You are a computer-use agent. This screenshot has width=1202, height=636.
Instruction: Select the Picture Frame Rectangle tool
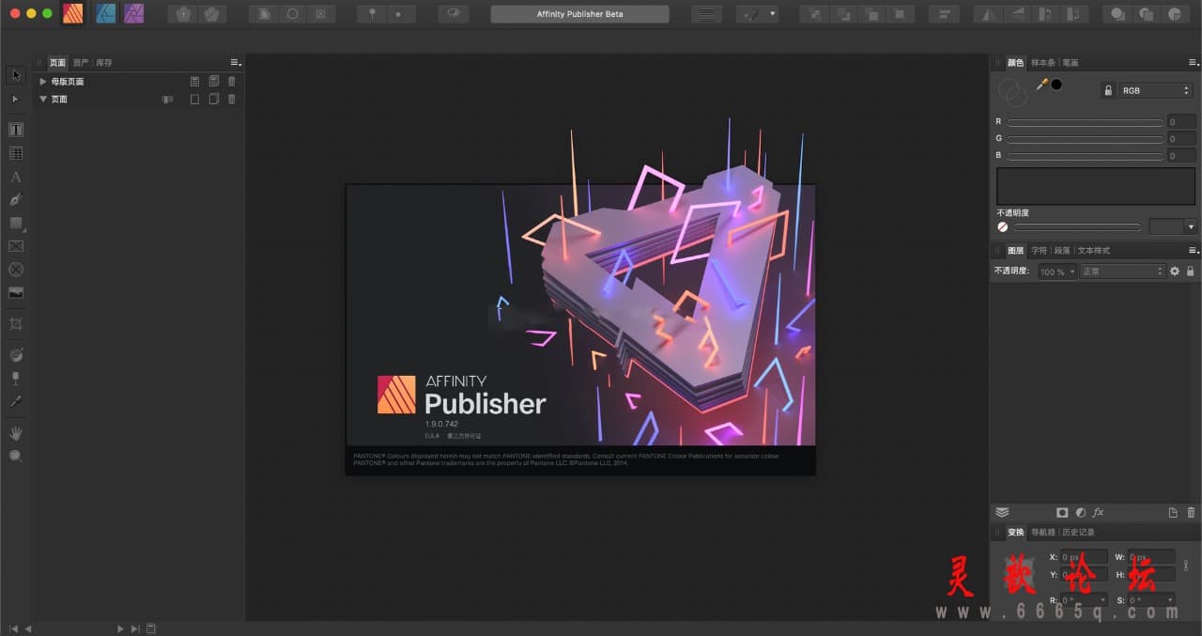coord(16,246)
